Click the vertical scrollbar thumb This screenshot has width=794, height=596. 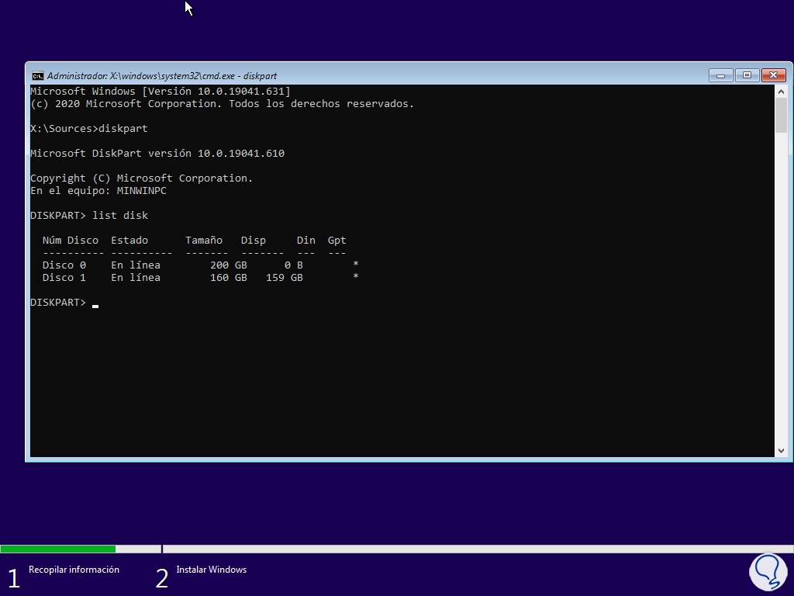(x=781, y=116)
